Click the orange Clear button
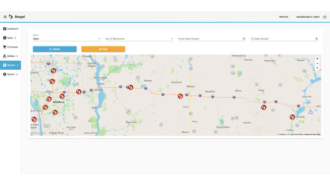This screenshot has width=330, height=186. click(x=103, y=49)
